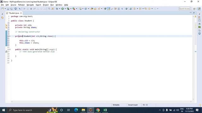Open the Window menu
Viewport: 202px width, 113px height.
pyautogui.click(x=59, y=5)
